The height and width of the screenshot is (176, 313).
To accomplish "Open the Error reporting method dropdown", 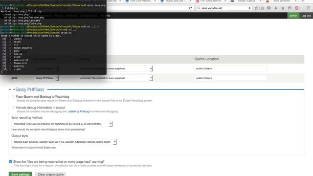I will point(62,124).
